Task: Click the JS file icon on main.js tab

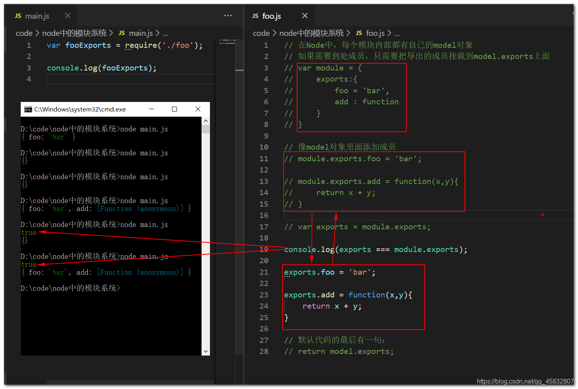Action: pos(18,16)
